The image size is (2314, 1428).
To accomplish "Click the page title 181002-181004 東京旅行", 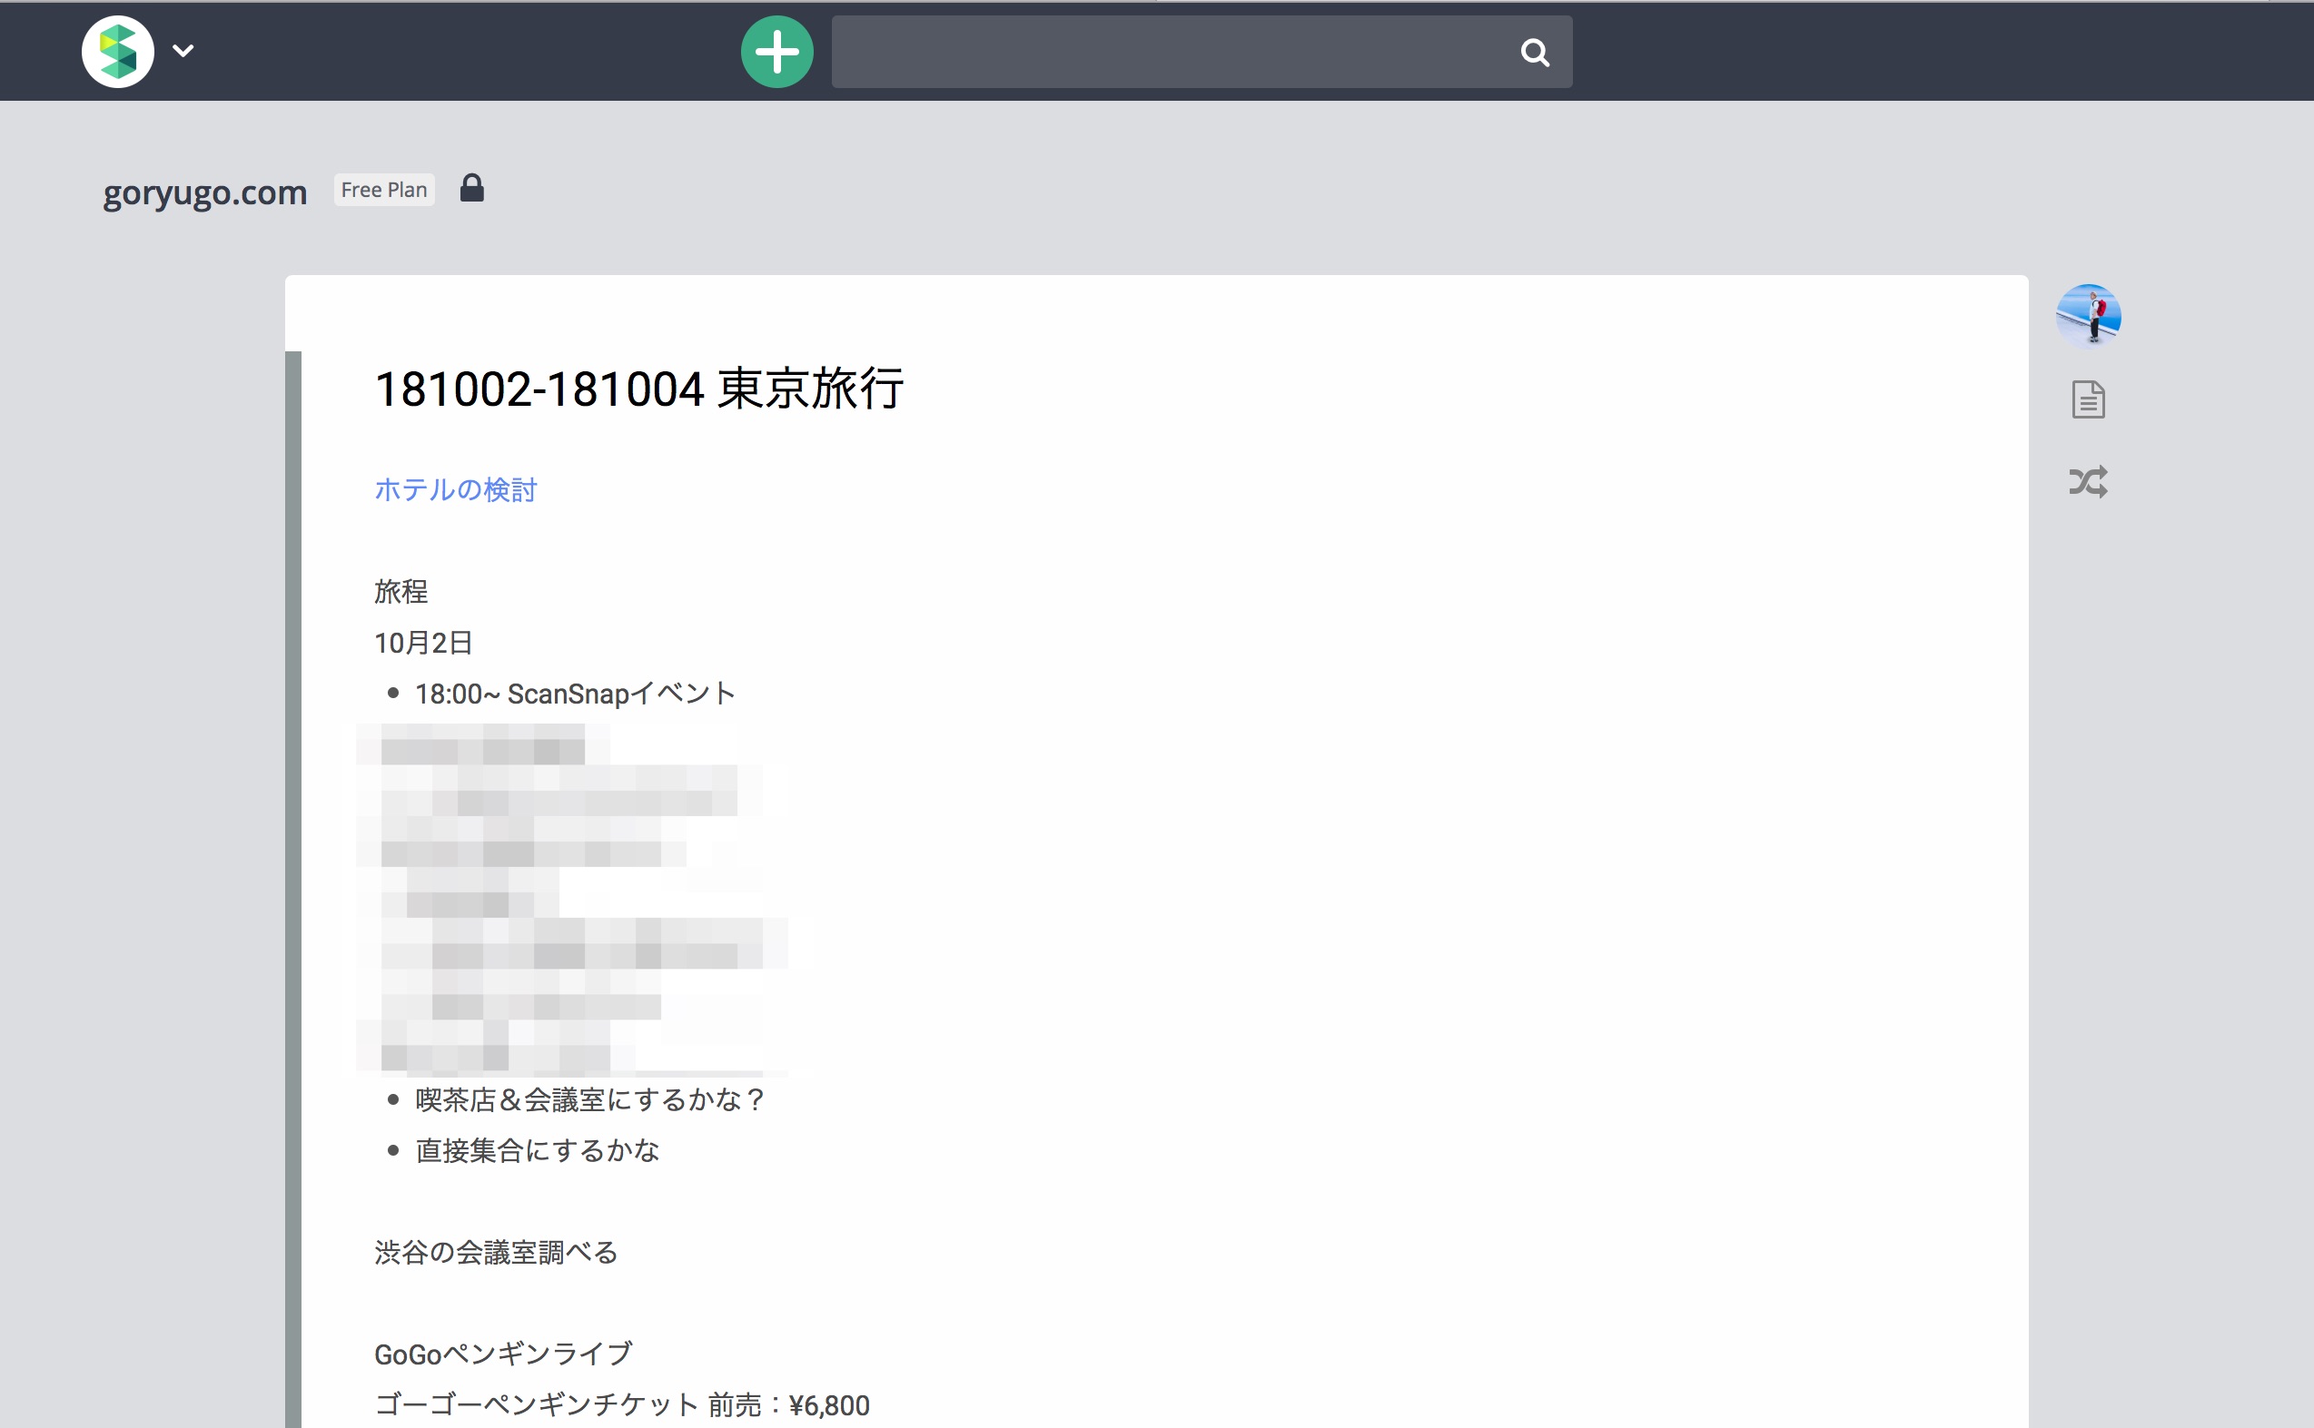I will click(638, 389).
